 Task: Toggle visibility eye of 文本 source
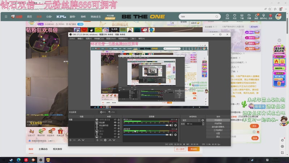click(x=115, y=128)
